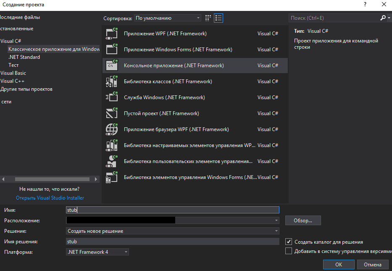
Task: Choose the class library template icon
Action: [111, 82]
